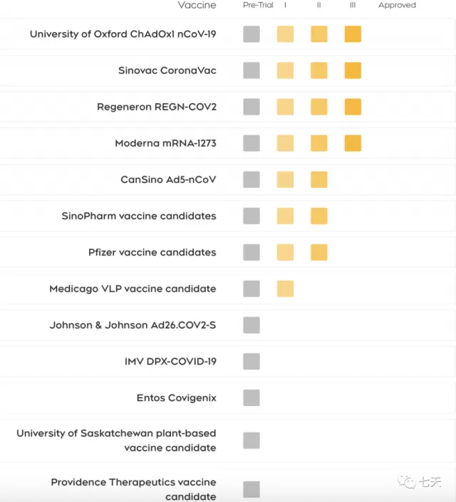This screenshot has height=502, width=456.
Task: Click IMV DPX-COVID-19 Pre-Trial square
Action: 252,362
